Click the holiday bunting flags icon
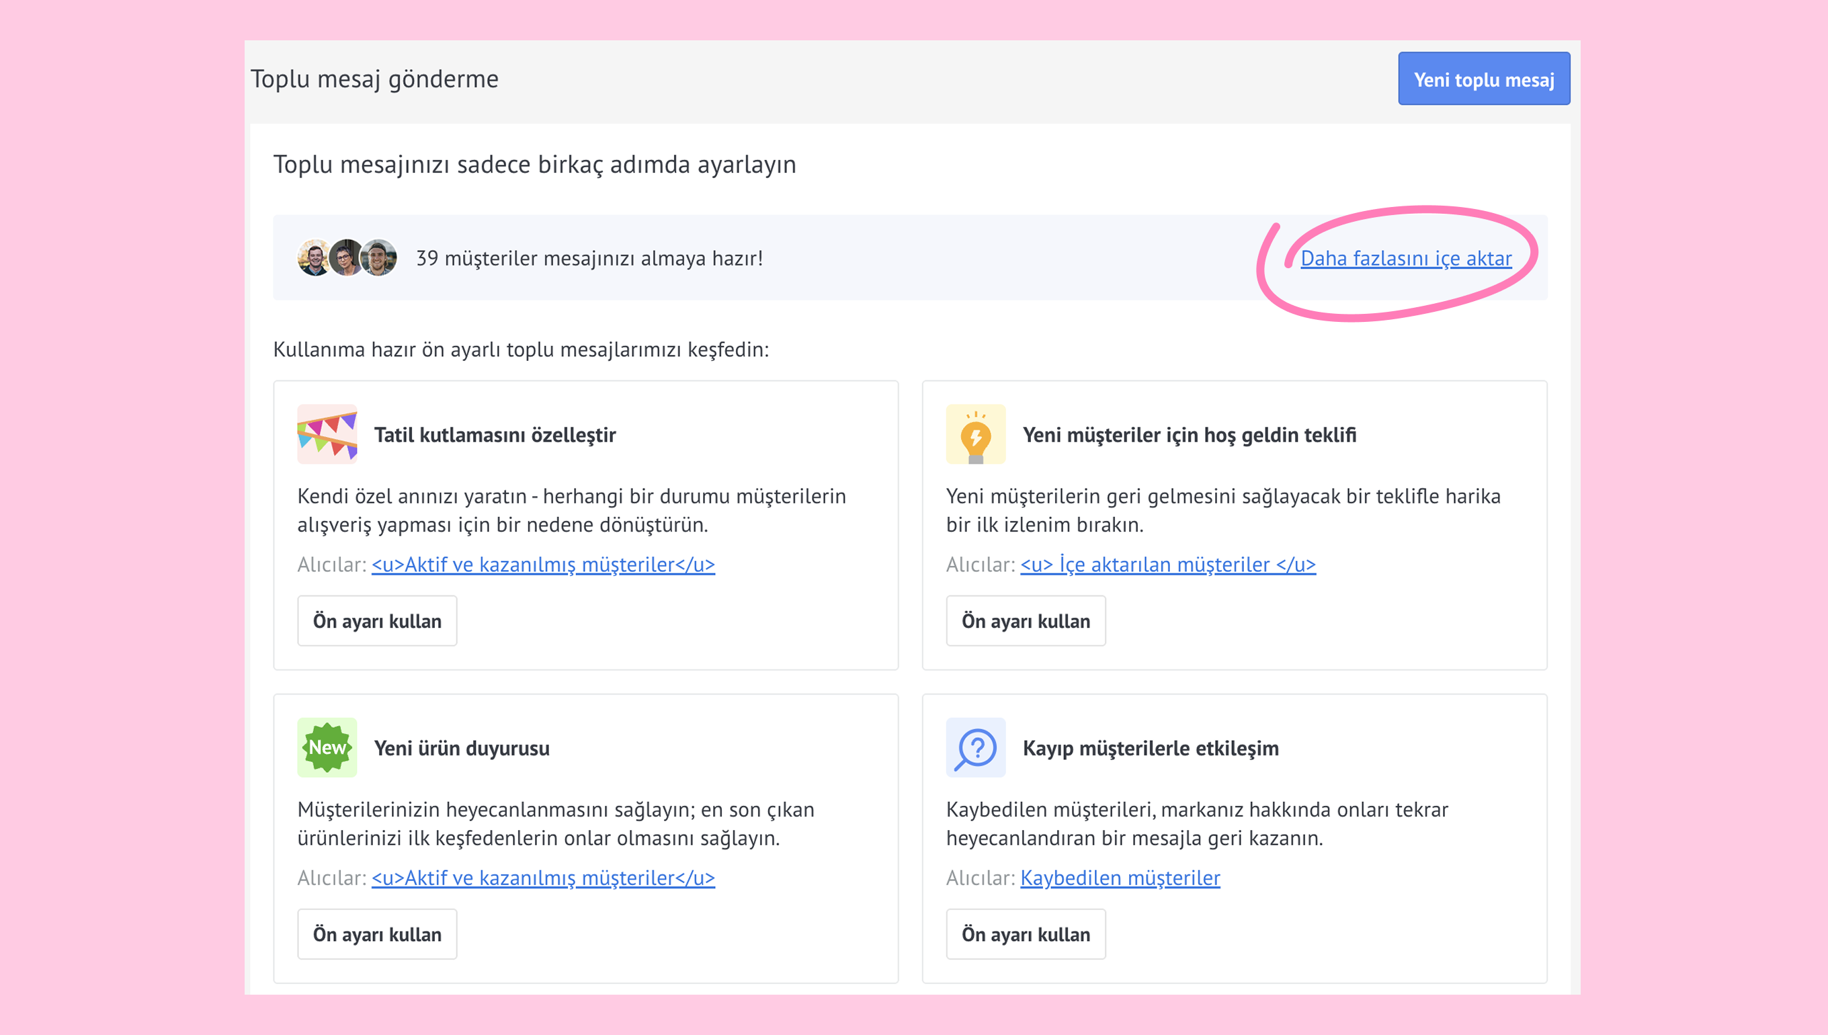This screenshot has width=1828, height=1035. (x=327, y=434)
